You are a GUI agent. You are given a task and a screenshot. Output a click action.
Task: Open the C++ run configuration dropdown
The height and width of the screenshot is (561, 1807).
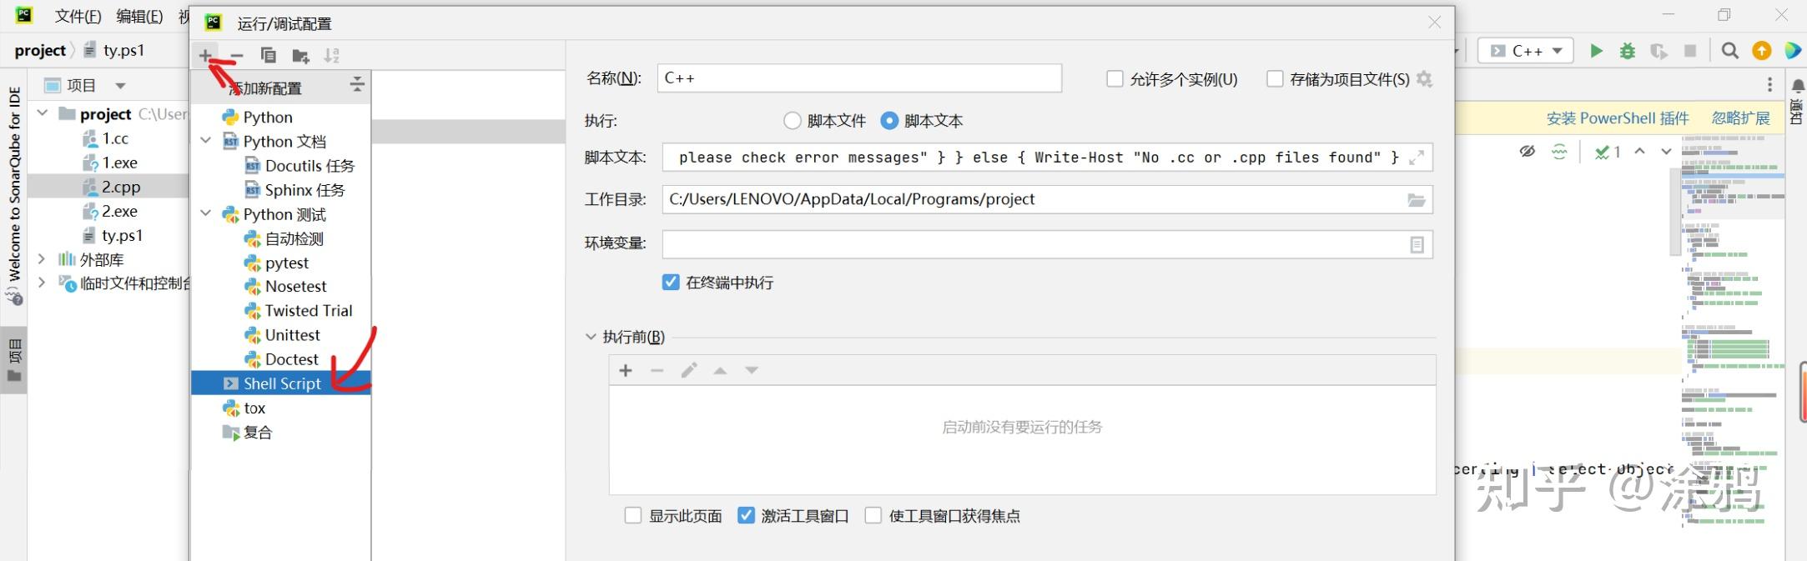[1526, 51]
